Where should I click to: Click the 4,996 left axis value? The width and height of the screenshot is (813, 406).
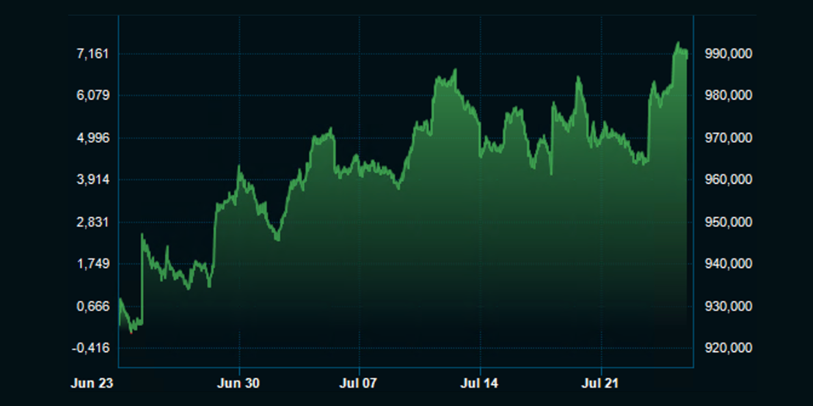[93, 138]
